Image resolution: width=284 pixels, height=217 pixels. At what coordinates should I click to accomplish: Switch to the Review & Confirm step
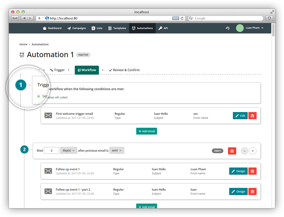124,70
